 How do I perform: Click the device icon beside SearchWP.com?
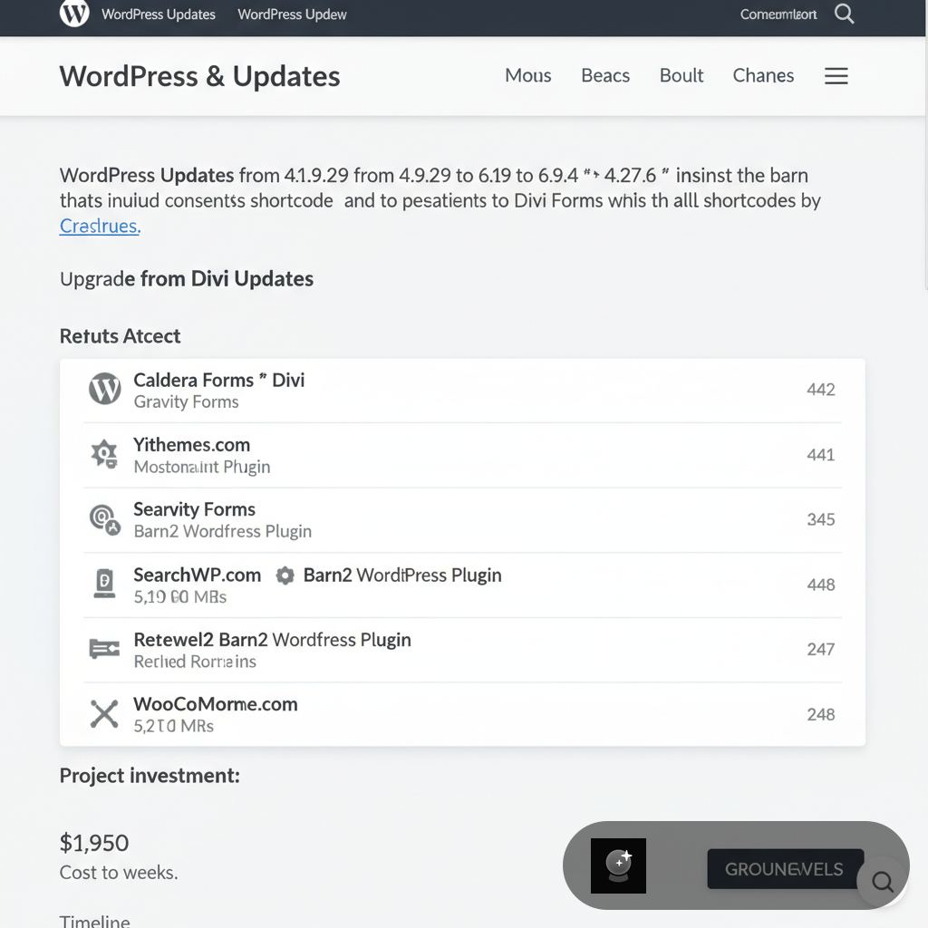coord(104,584)
